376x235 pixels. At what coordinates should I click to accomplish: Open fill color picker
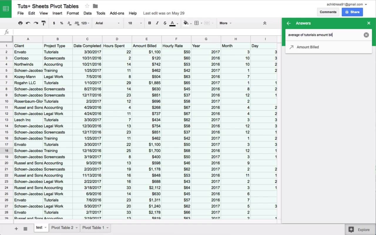[x=187, y=23]
